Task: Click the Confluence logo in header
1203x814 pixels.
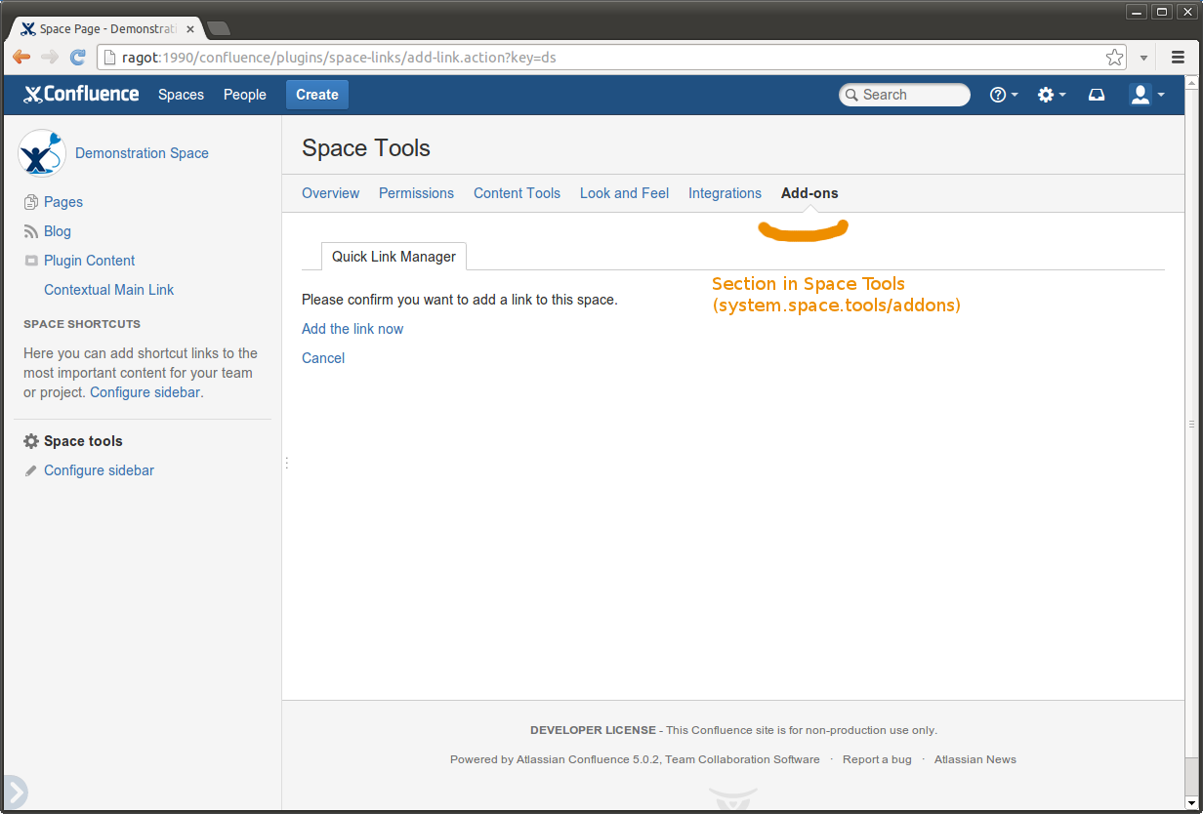Action: tap(81, 95)
